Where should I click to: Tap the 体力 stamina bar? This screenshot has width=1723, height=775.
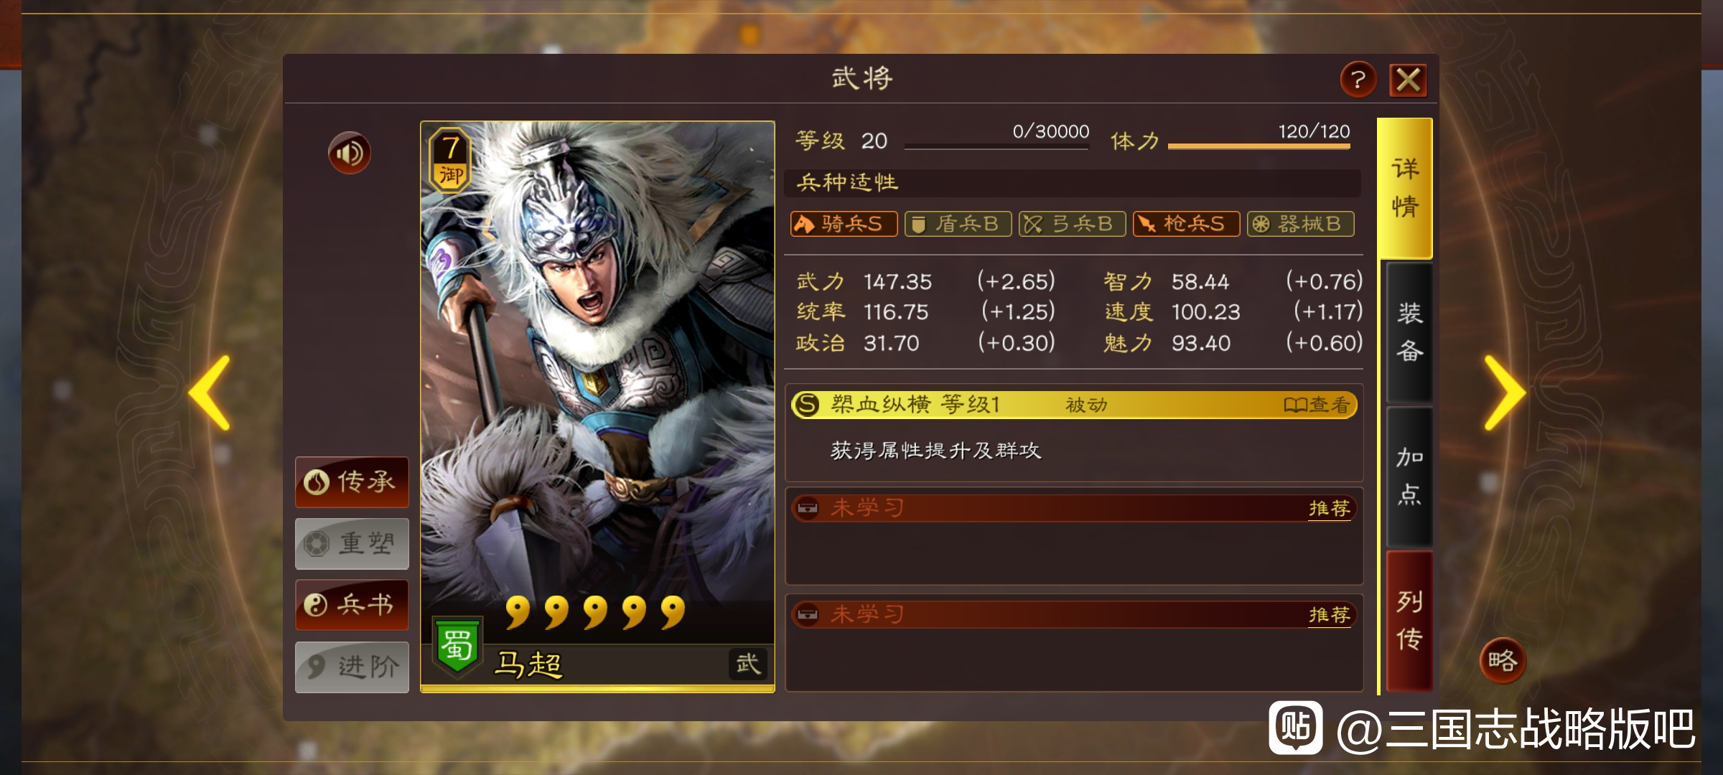point(1259,146)
